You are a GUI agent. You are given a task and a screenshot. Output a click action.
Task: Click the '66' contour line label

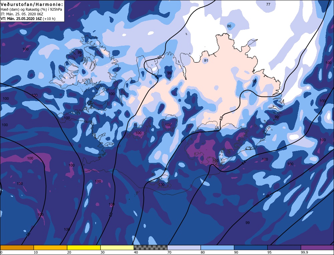[268, 196]
